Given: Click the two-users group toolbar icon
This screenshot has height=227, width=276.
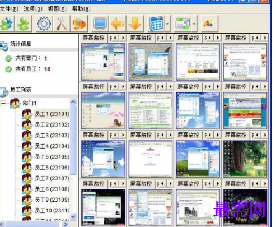Looking at the screenshot, I should click(x=7, y=24).
